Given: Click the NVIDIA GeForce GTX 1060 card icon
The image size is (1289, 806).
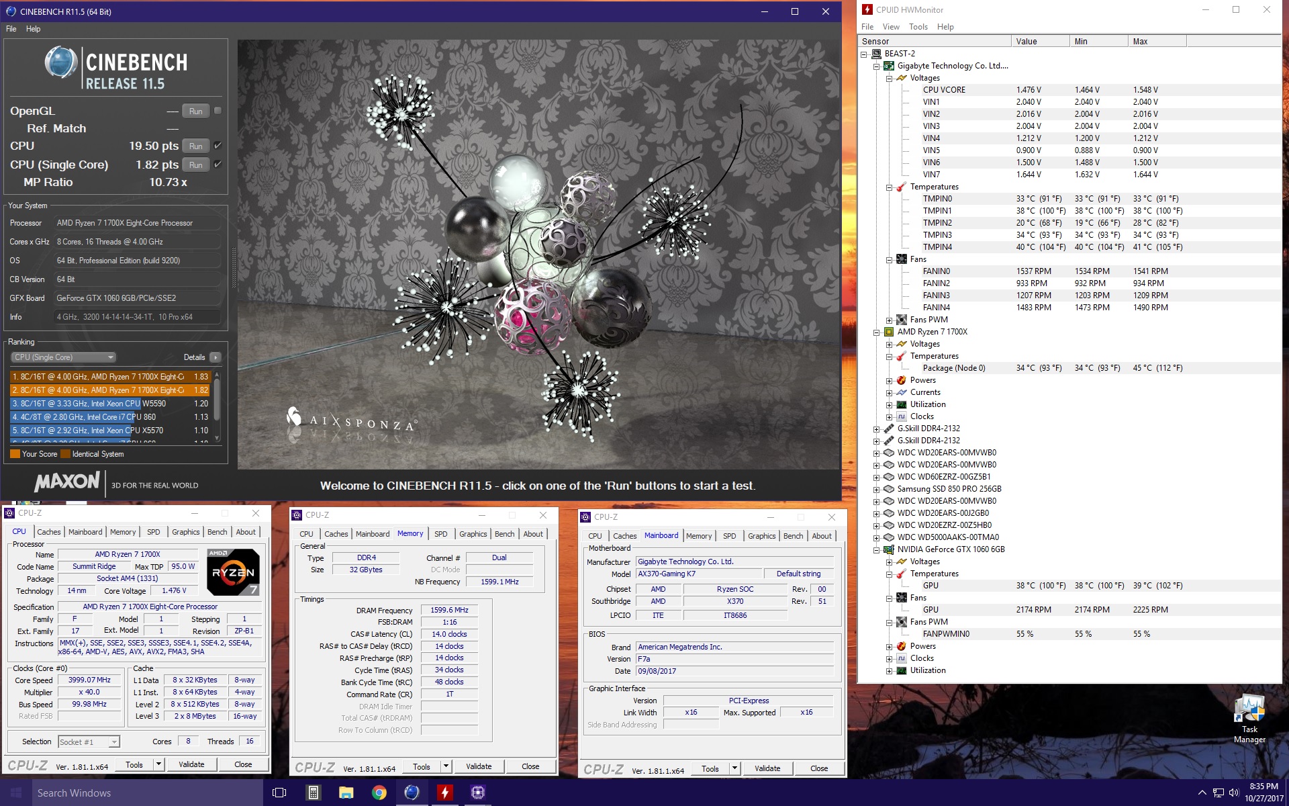Looking at the screenshot, I should tap(889, 549).
